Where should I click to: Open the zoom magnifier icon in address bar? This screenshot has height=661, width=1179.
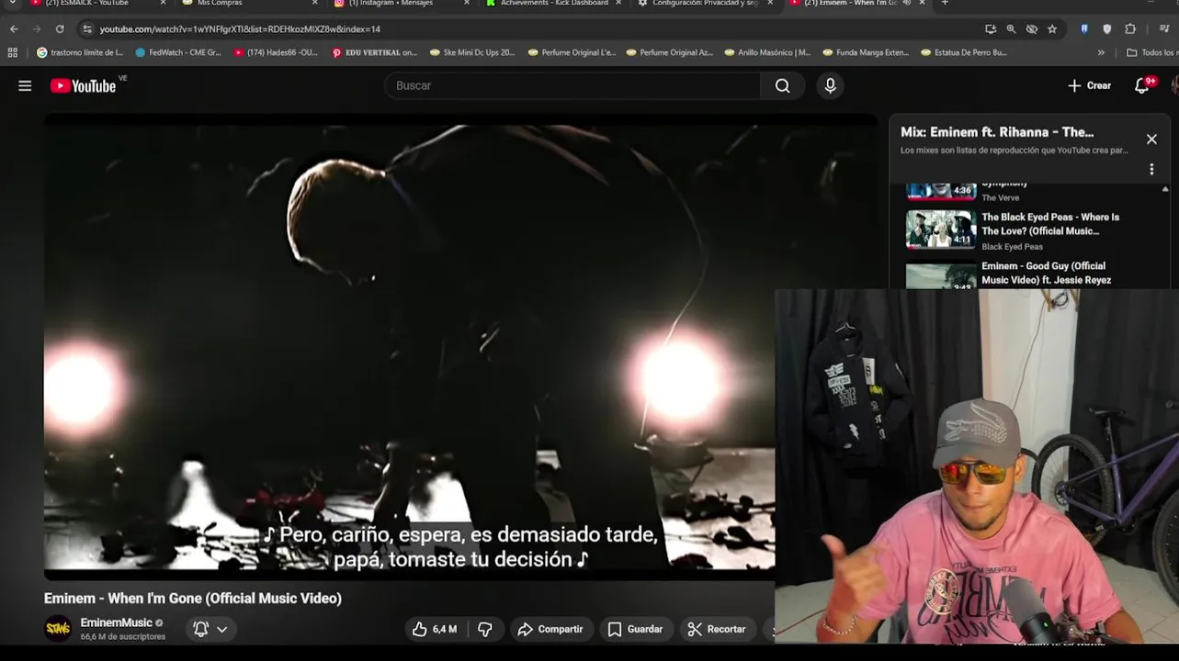point(1011,29)
